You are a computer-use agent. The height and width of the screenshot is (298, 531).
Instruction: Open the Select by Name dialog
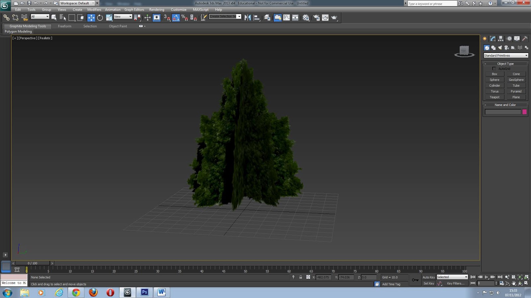pyautogui.click(x=63, y=18)
